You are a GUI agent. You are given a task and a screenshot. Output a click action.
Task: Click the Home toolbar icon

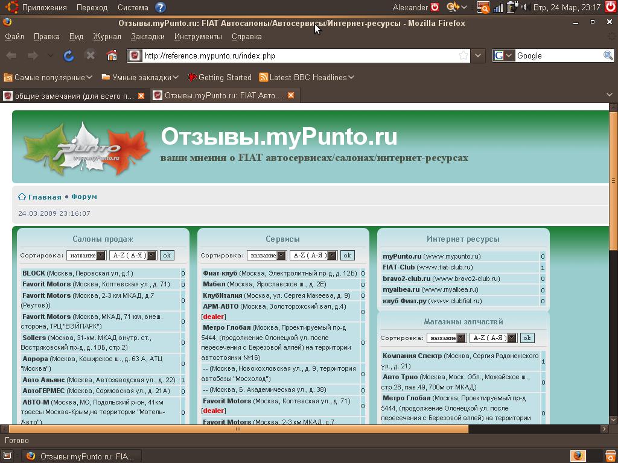(112, 55)
